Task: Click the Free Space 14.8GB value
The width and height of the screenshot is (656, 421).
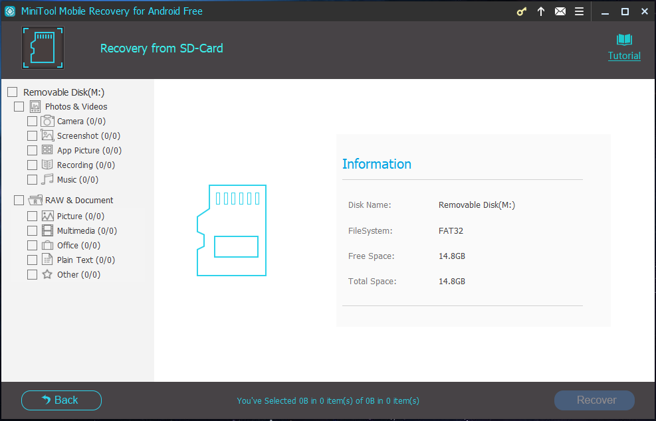Action: (x=452, y=256)
